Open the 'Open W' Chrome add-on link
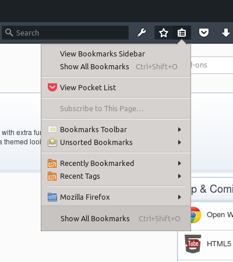This screenshot has width=233, height=262. click(x=220, y=215)
